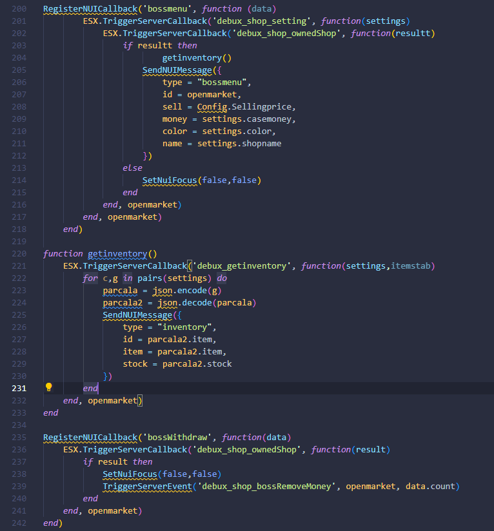Click 'end, openmarket)' on line 232

(x=103, y=401)
